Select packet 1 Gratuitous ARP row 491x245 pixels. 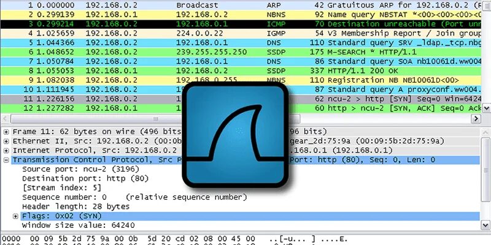pos(241,5)
